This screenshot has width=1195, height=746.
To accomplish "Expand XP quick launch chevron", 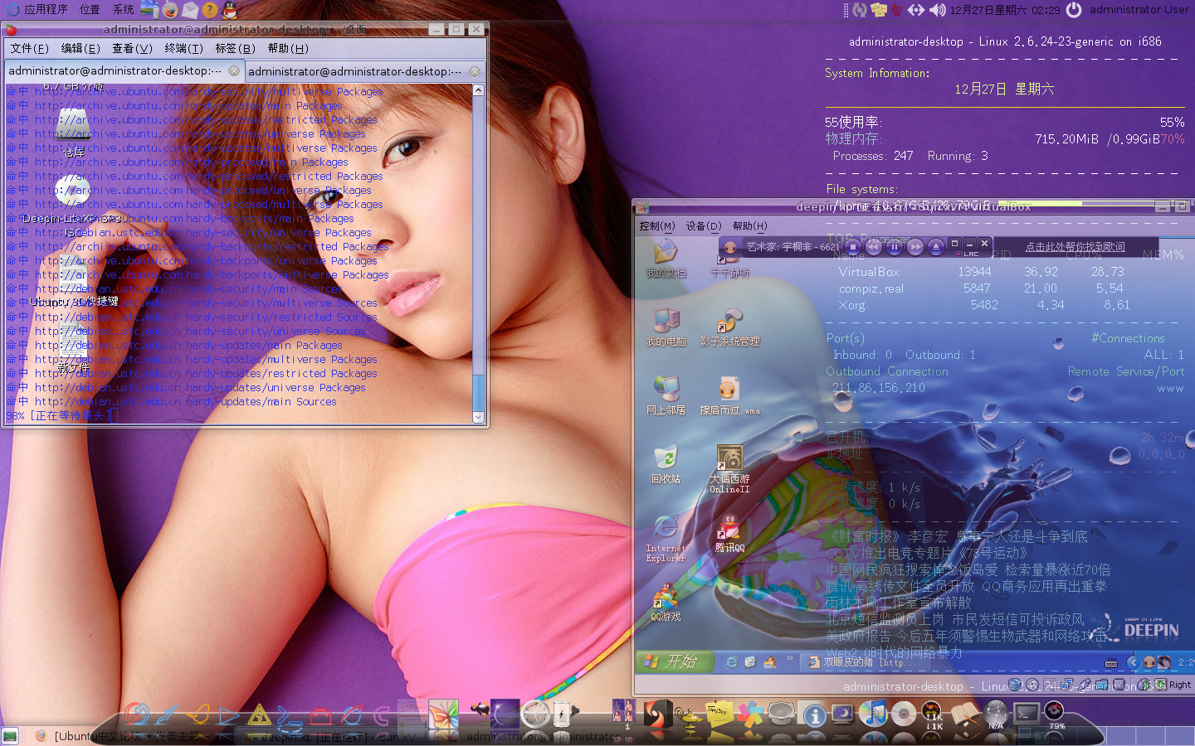I will point(790,659).
